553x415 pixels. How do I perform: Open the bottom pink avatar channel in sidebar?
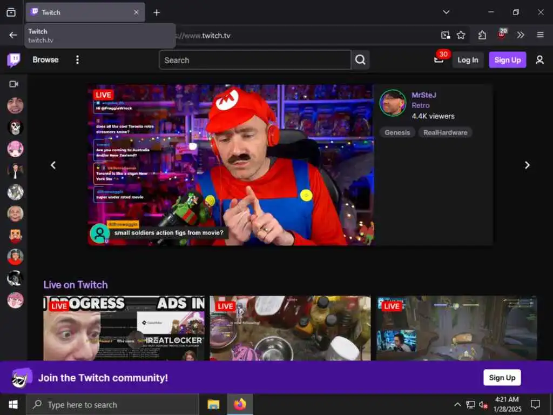tap(15, 300)
